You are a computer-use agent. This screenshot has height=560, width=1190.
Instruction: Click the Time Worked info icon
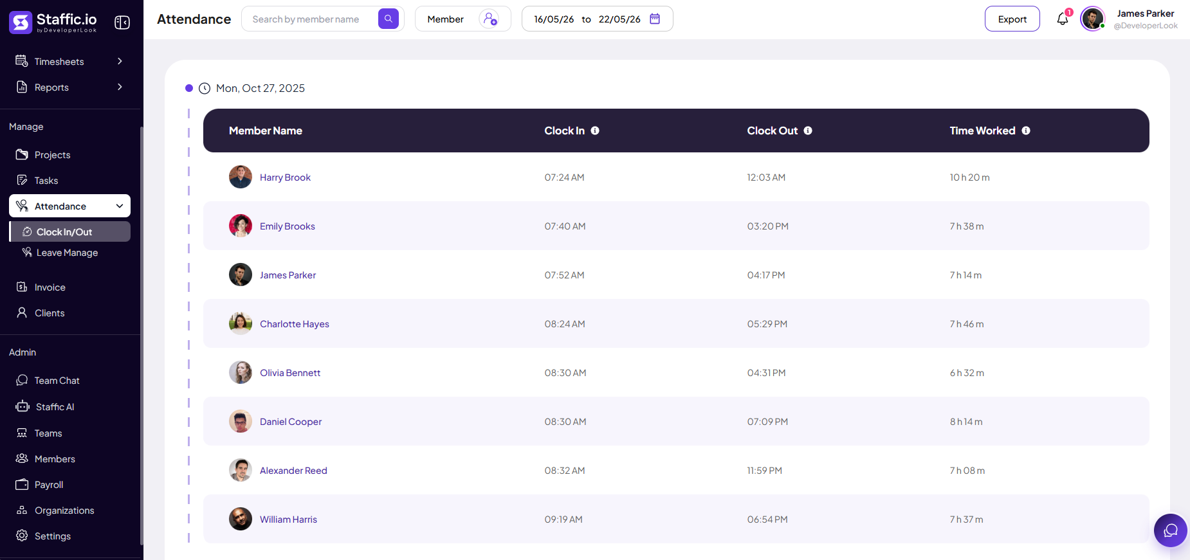[1026, 131]
